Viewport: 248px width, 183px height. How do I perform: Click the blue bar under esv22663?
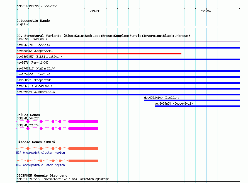pyautogui.click(x=128, y=89)
